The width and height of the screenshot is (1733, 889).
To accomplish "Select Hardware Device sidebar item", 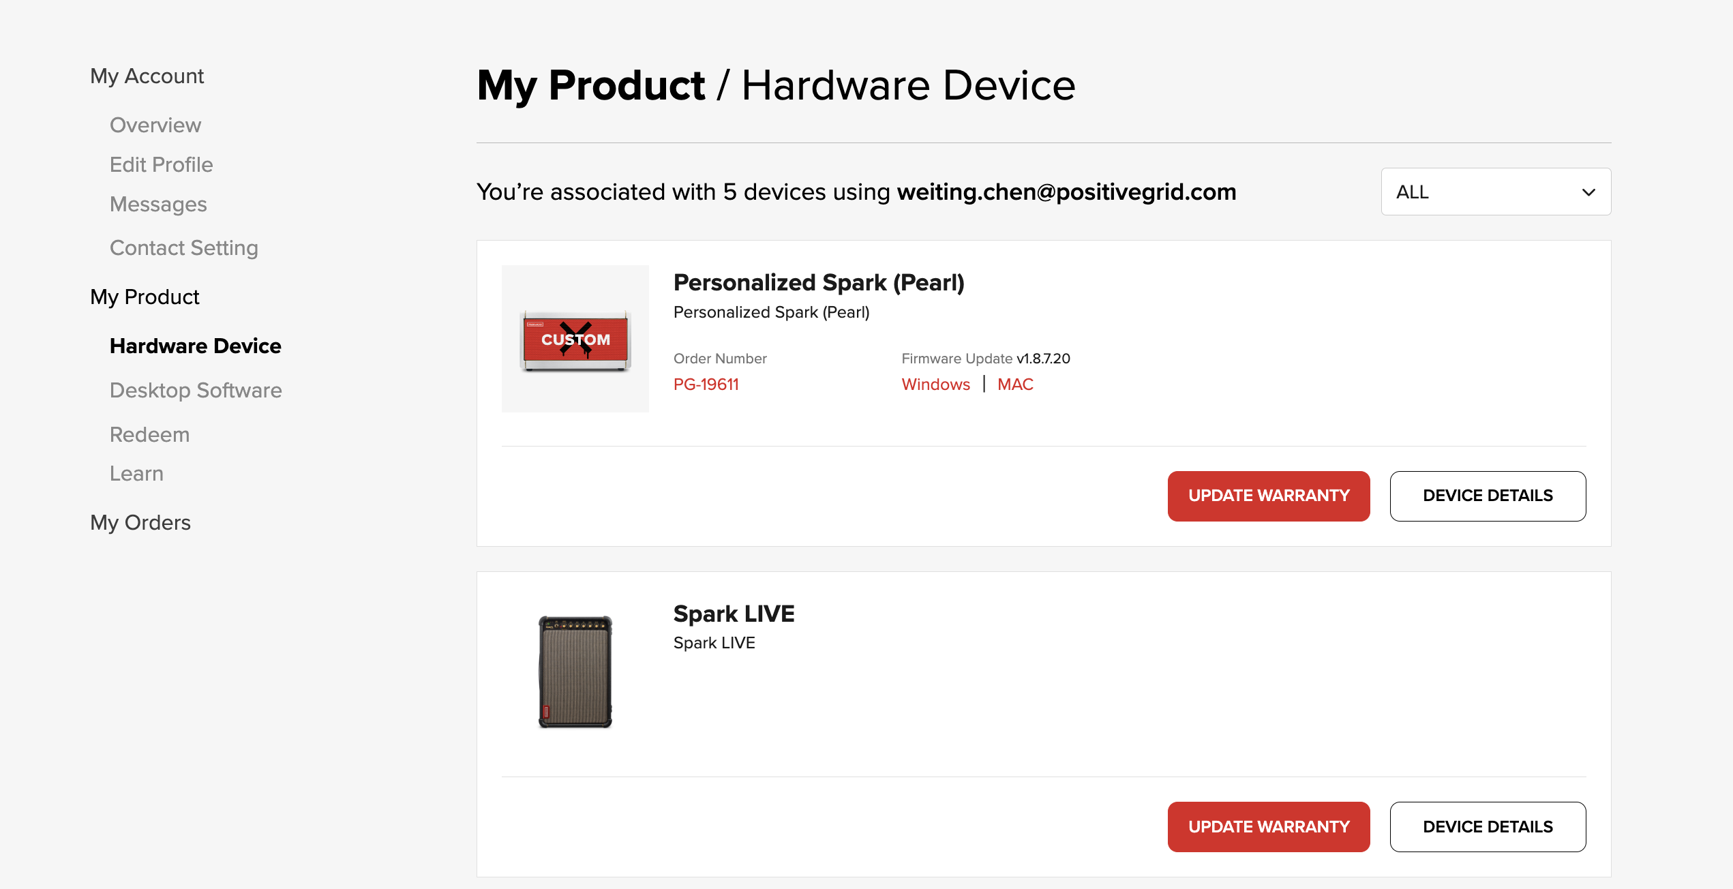I will (196, 346).
